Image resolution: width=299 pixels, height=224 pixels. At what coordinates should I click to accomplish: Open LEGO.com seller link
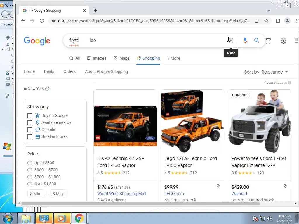click(x=174, y=194)
